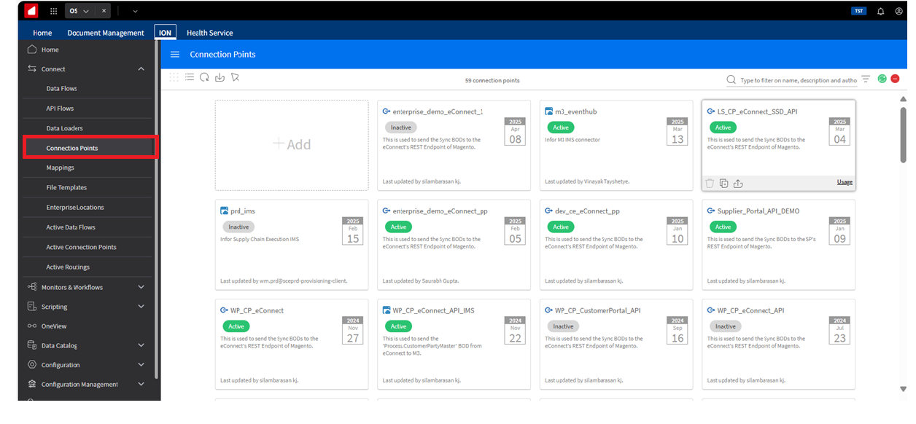Click the filter options icon beside search
The height and width of the screenshot is (424, 916).
click(866, 79)
